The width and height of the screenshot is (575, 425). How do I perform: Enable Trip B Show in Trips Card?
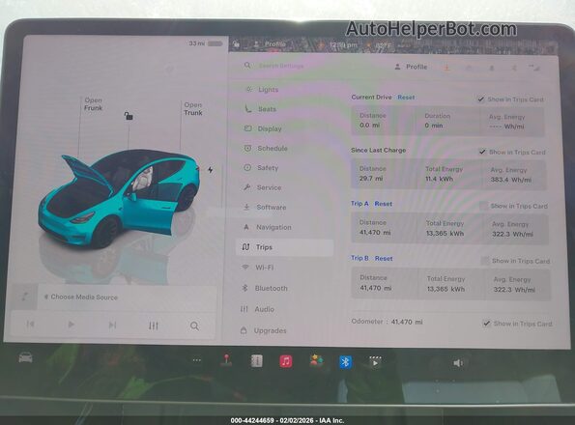[485, 261]
